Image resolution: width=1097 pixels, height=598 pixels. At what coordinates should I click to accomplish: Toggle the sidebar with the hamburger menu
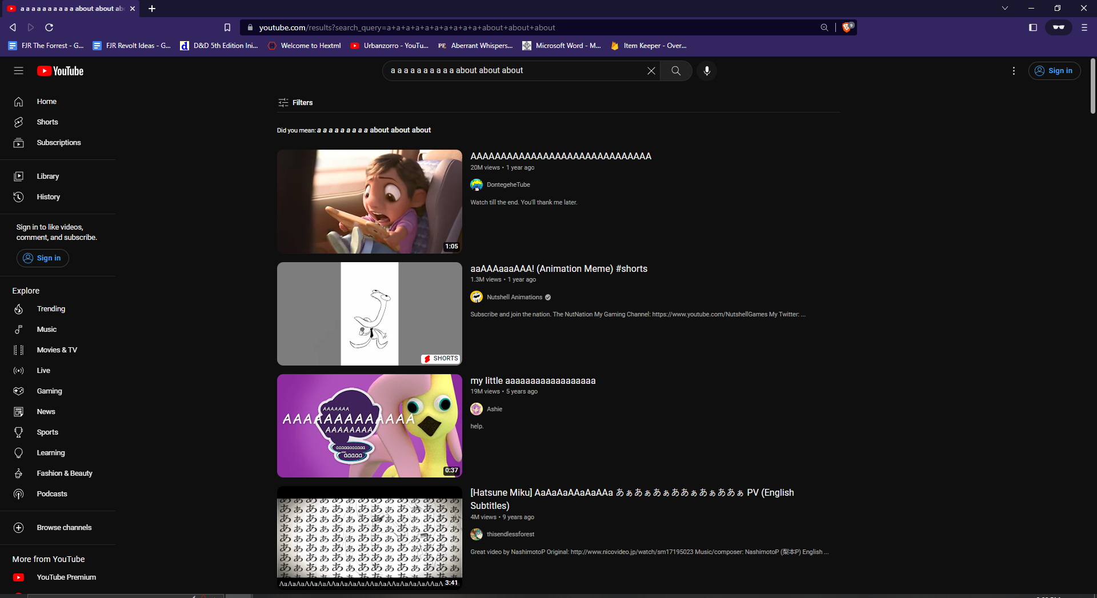18,71
